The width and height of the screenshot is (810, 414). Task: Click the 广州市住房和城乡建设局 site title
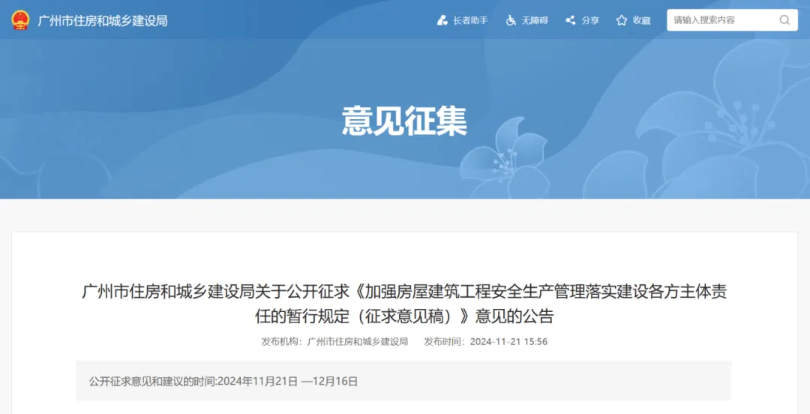(x=103, y=20)
